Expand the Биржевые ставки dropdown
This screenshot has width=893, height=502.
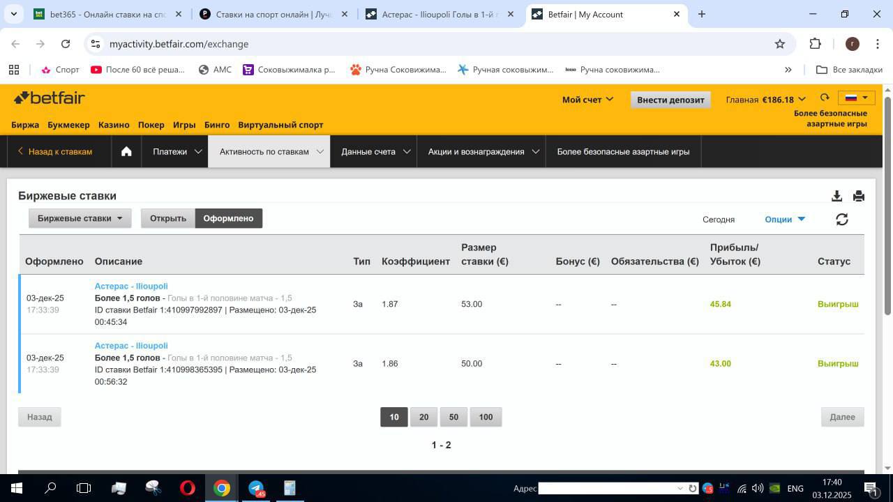click(x=80, y=218)
